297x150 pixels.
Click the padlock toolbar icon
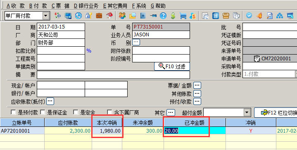[89, 16]
